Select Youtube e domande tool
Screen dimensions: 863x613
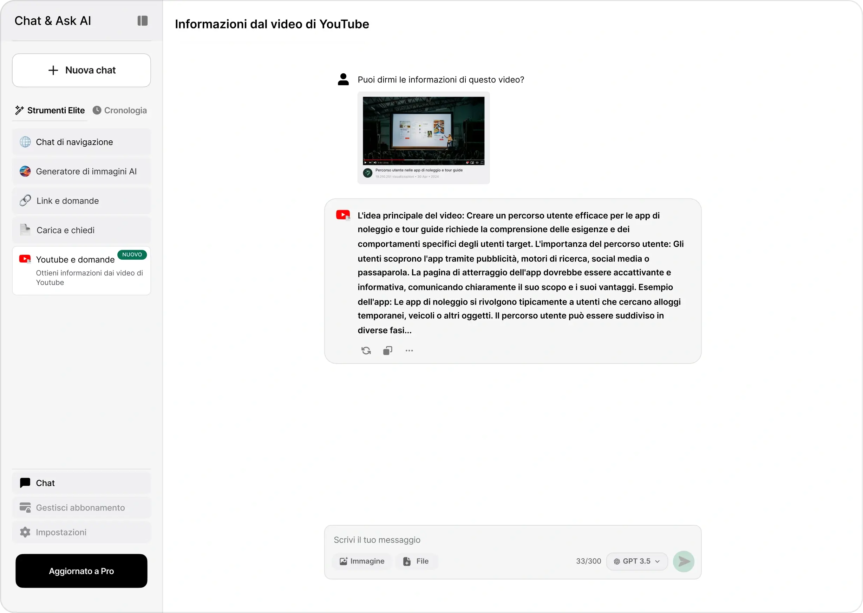(81, 271)
